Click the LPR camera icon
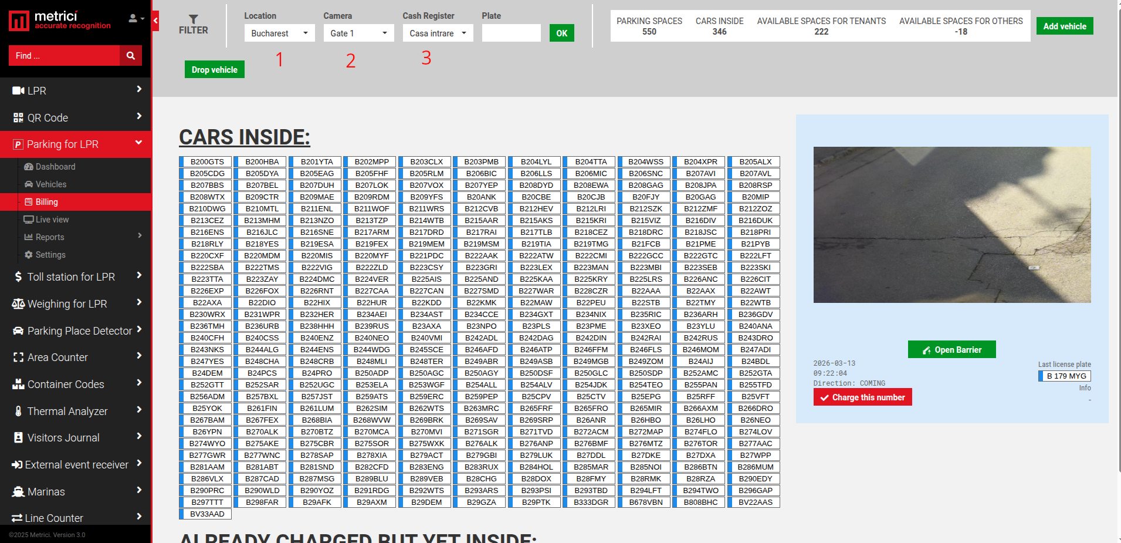1121x543 pixels. 18,90
